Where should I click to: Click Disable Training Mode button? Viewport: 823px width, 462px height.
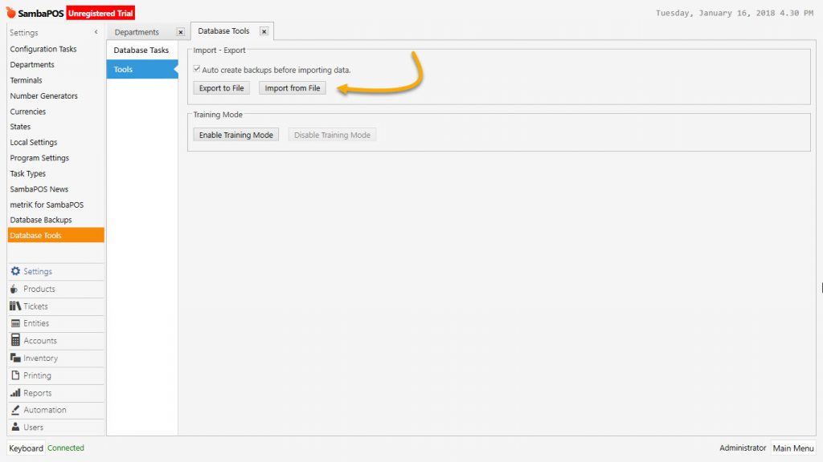[x=332, y=135]
